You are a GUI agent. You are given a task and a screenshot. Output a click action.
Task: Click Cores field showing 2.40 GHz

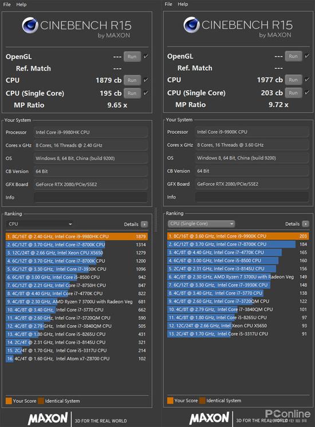pyautogui.click(x=90, y=145)
